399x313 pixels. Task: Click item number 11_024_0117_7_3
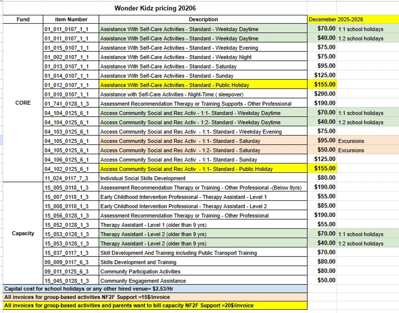67,178
